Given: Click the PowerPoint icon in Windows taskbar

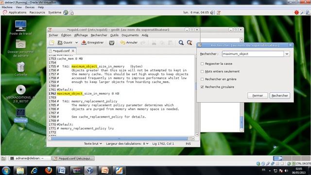Looking at the screenshot, I should coord(105,171).
